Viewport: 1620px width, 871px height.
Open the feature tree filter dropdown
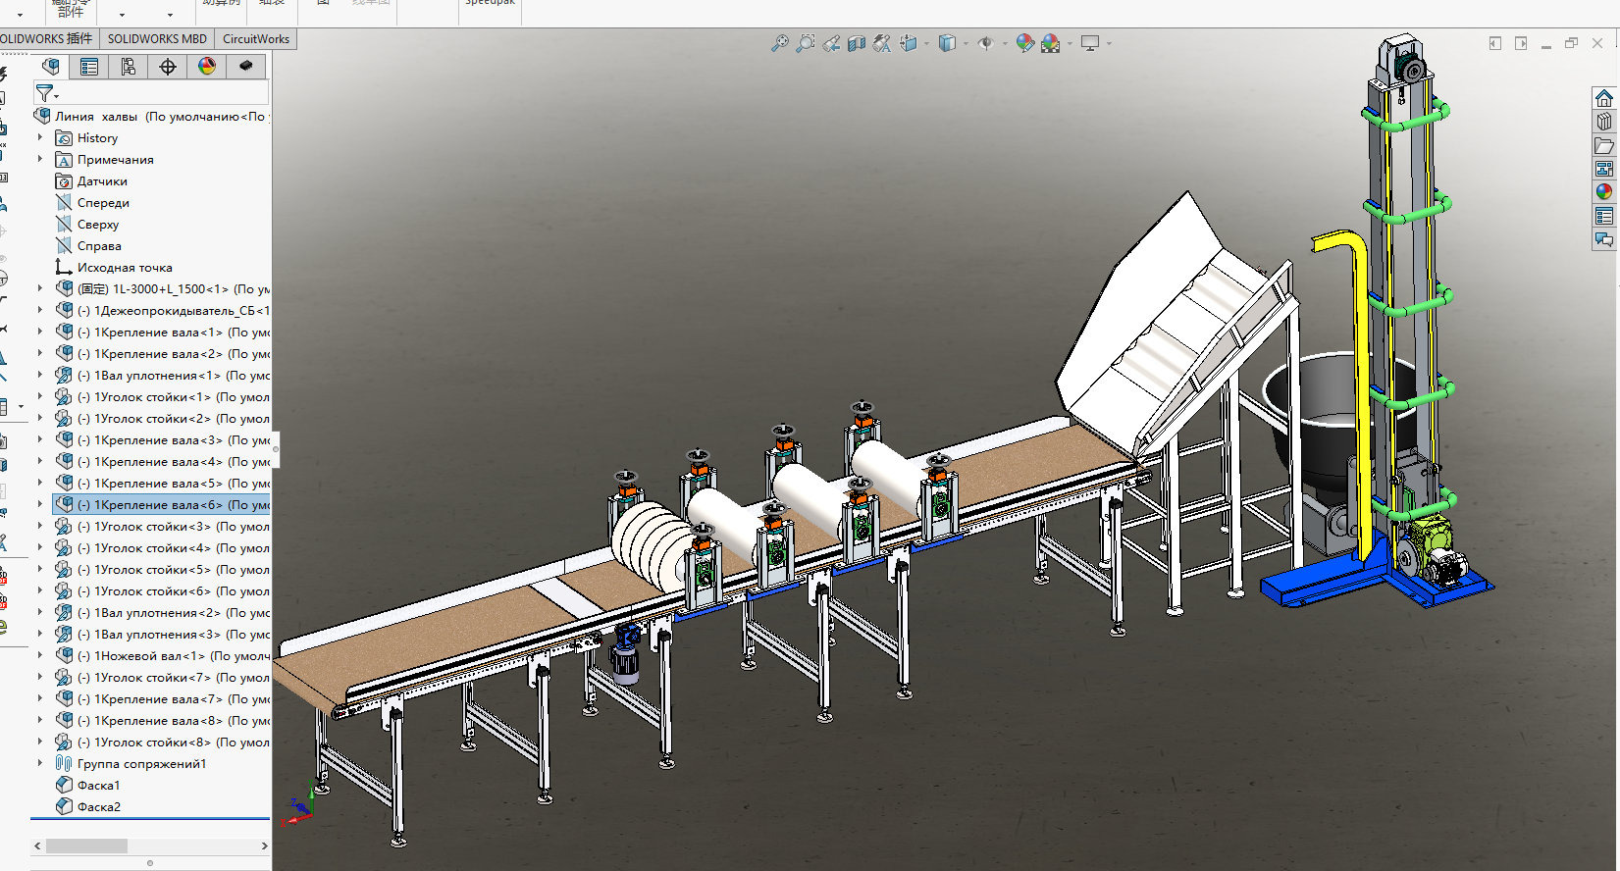(47, 93)
